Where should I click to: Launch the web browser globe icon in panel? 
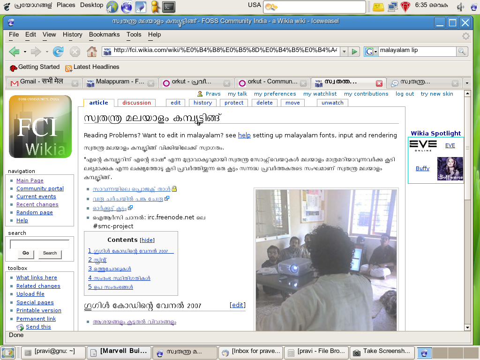(112, 7)
